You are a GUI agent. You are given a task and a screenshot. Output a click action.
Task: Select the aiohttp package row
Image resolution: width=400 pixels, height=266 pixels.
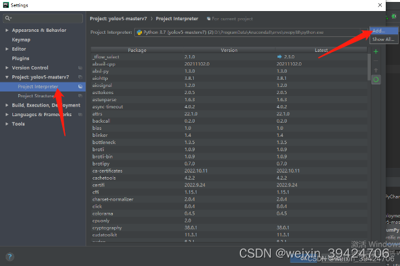point(229,78)
